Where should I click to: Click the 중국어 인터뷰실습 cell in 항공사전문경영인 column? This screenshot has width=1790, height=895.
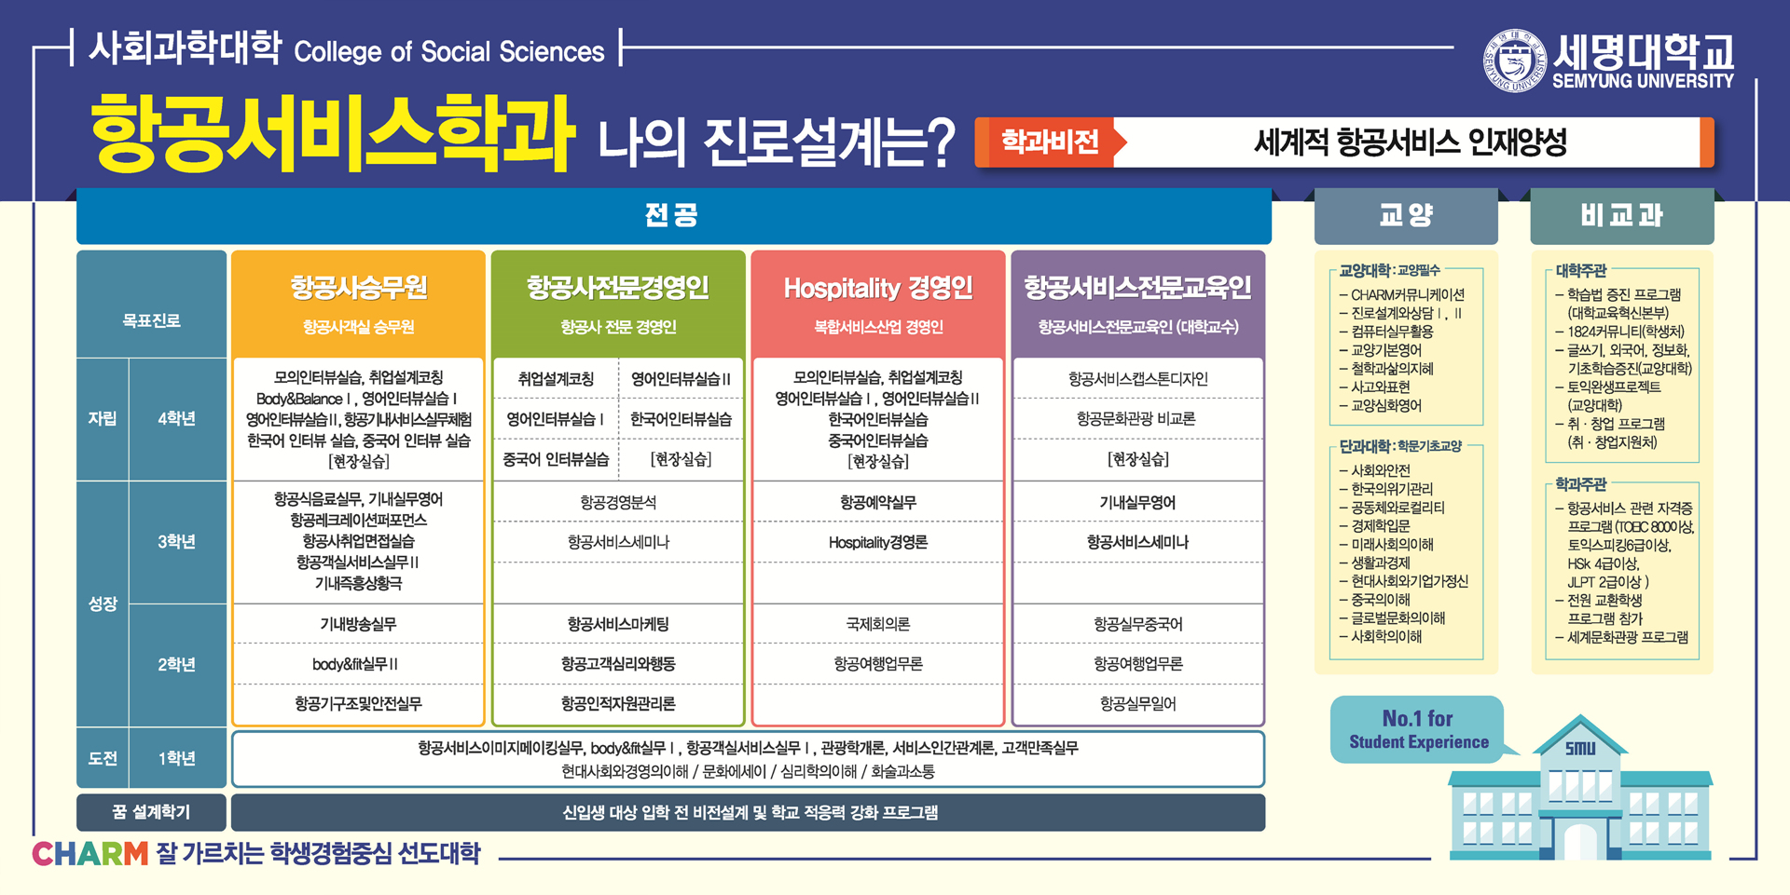click(556, 459)
